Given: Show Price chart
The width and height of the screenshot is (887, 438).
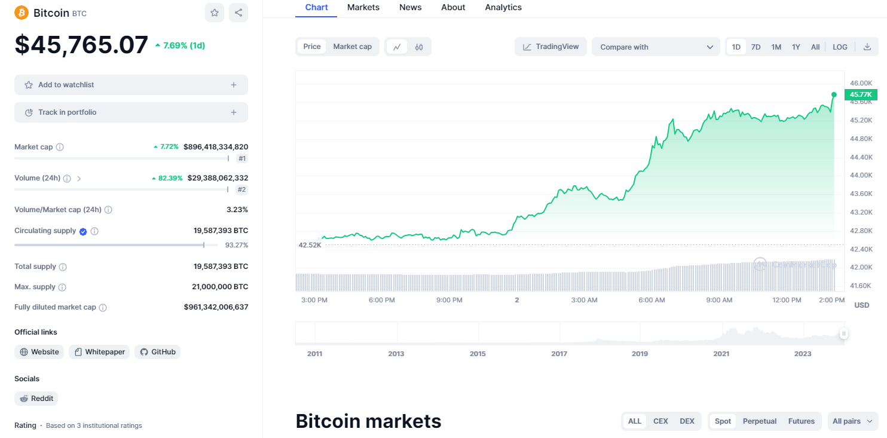Looking at the screenshot, I should (x=312, y=47).
